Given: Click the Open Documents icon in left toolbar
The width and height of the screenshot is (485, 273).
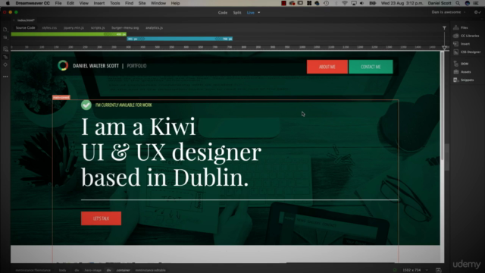Looking at the screenshot, I should [x=5, y=30].
